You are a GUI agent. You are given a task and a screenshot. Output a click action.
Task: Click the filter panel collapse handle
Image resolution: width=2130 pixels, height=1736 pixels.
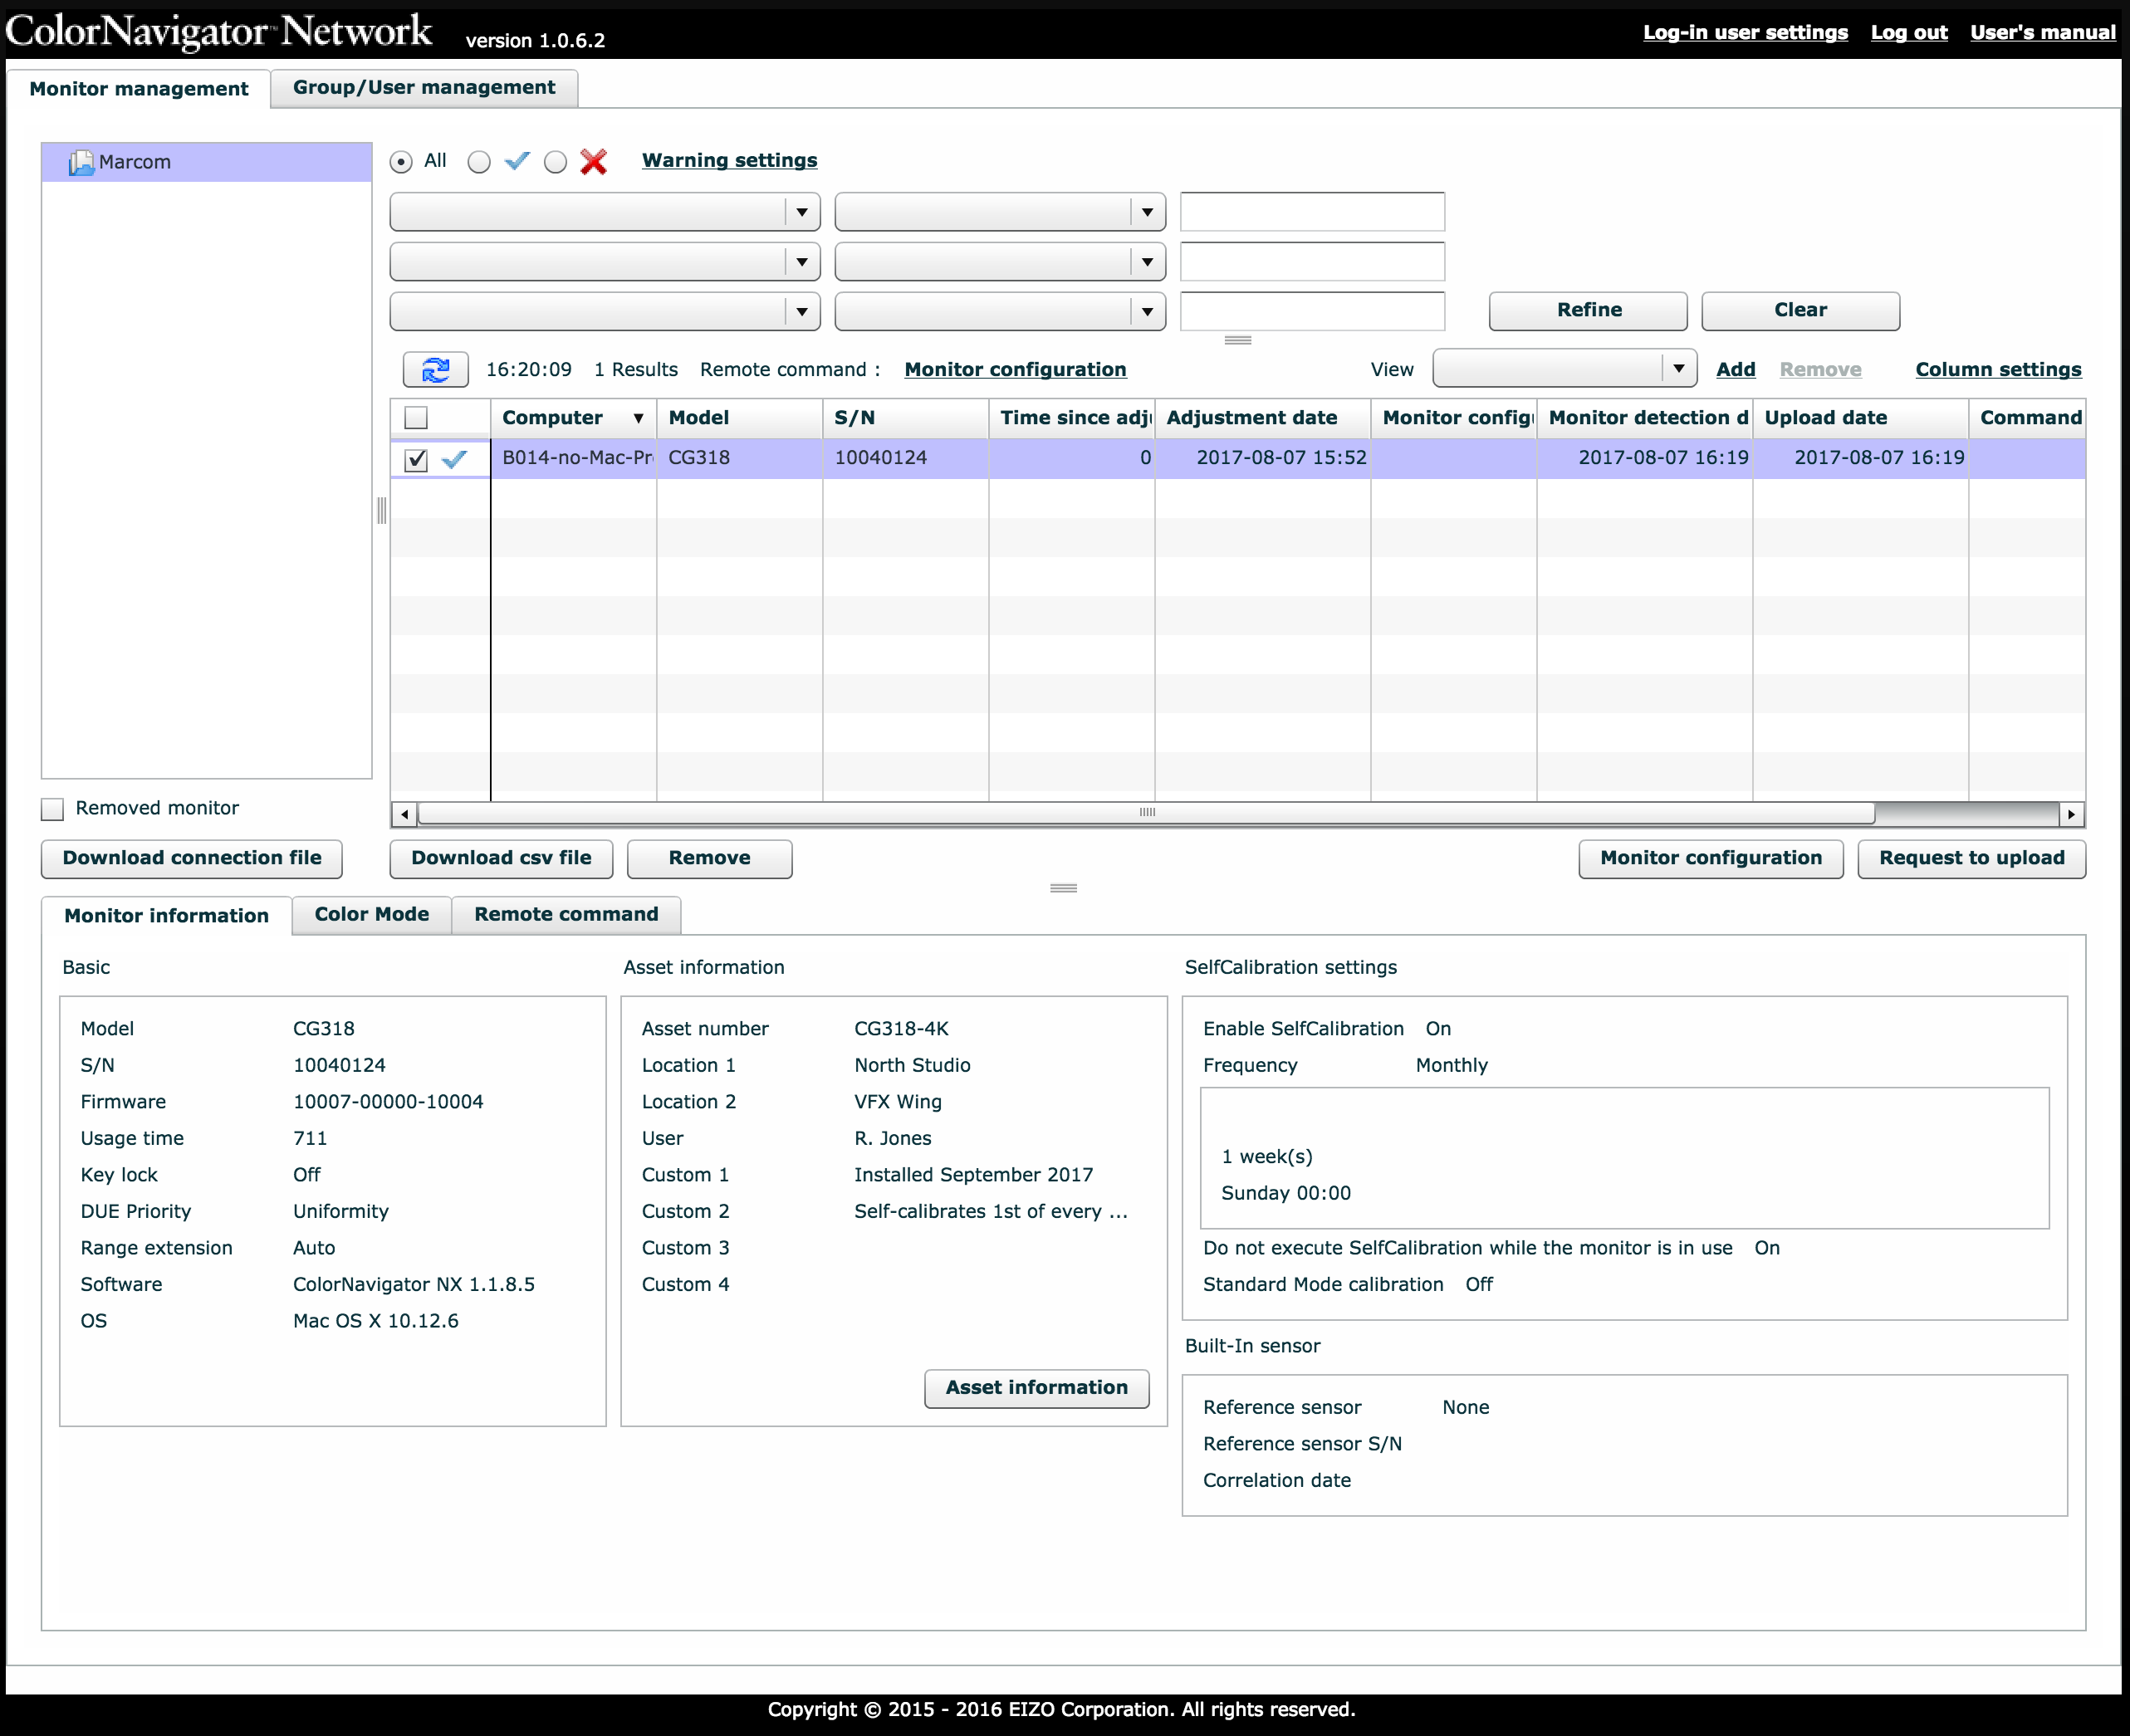click(1238, 340)
